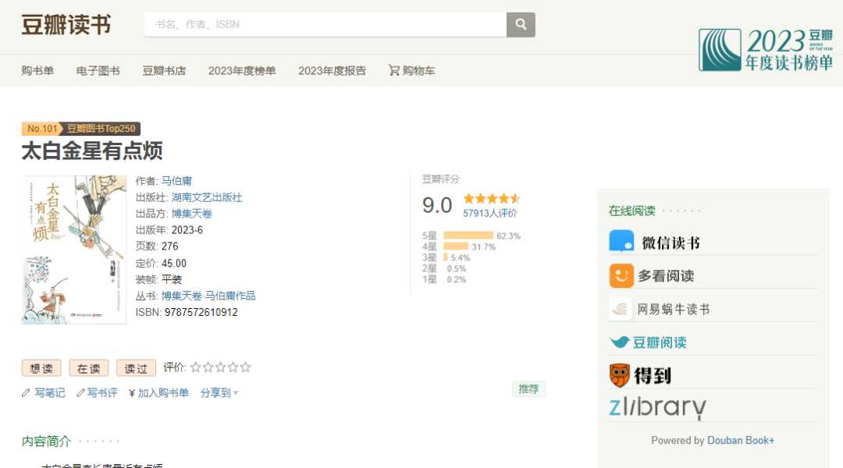Viewport: 843px width, 468px height.
Task: Open the 2023年度榜单 nav item
Action: click(242, 70)
